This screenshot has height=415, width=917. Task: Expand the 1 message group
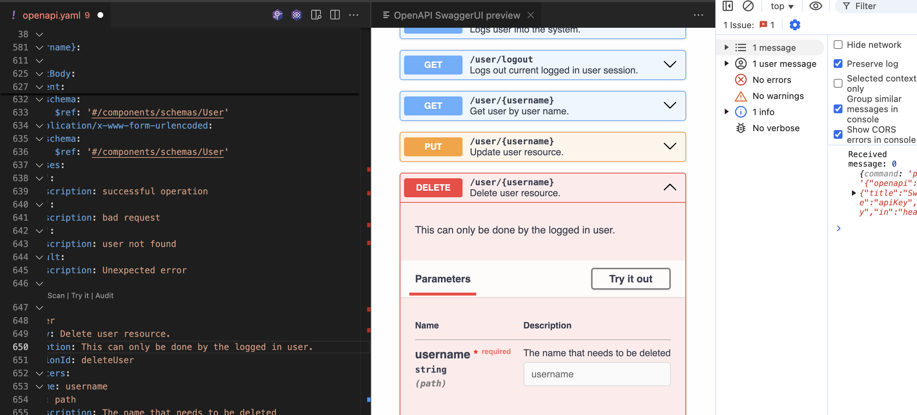tap(727, 47)
